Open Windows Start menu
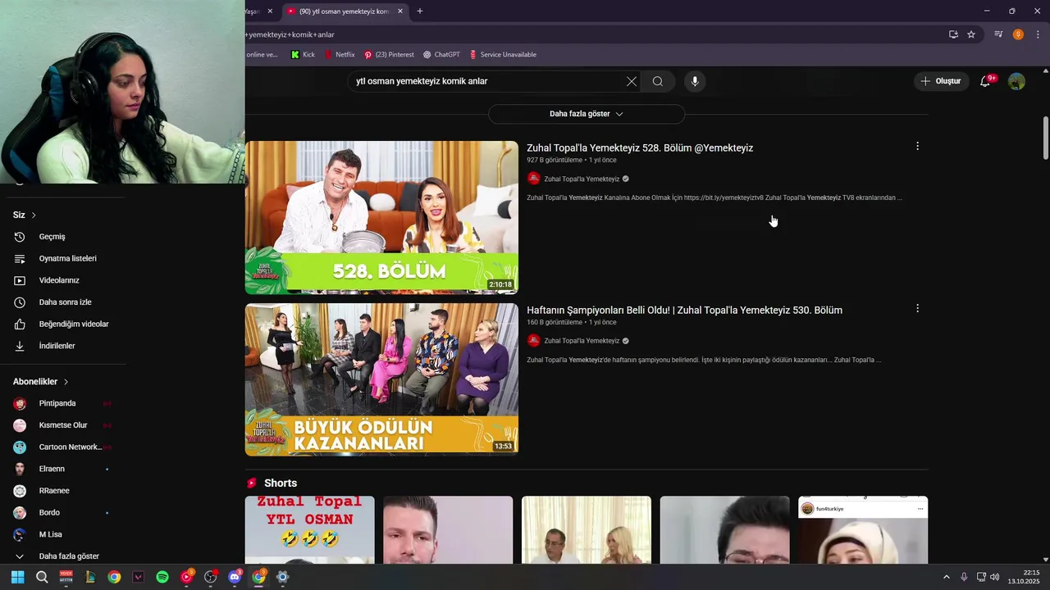 coord(17,577)
